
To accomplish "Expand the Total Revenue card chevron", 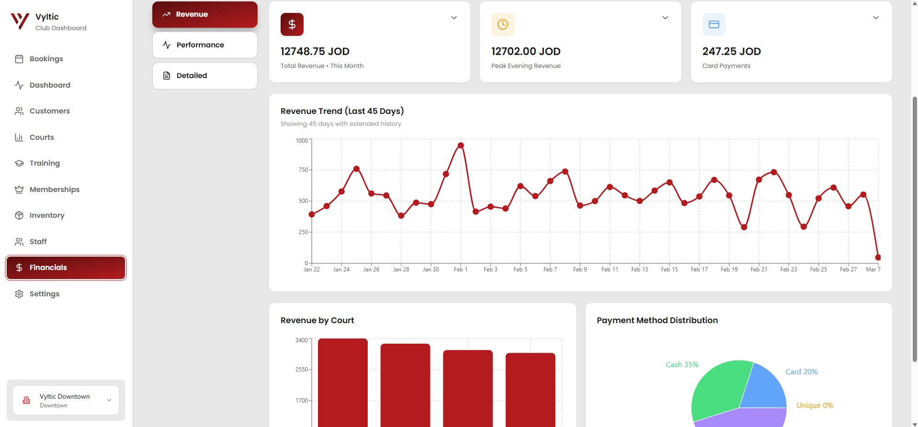I will point(454,18).
